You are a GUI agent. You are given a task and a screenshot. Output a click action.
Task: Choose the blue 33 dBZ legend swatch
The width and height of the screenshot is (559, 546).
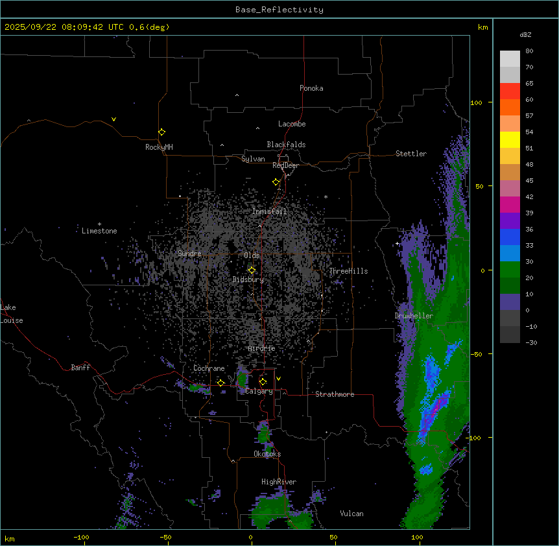[x=510, y=253]
